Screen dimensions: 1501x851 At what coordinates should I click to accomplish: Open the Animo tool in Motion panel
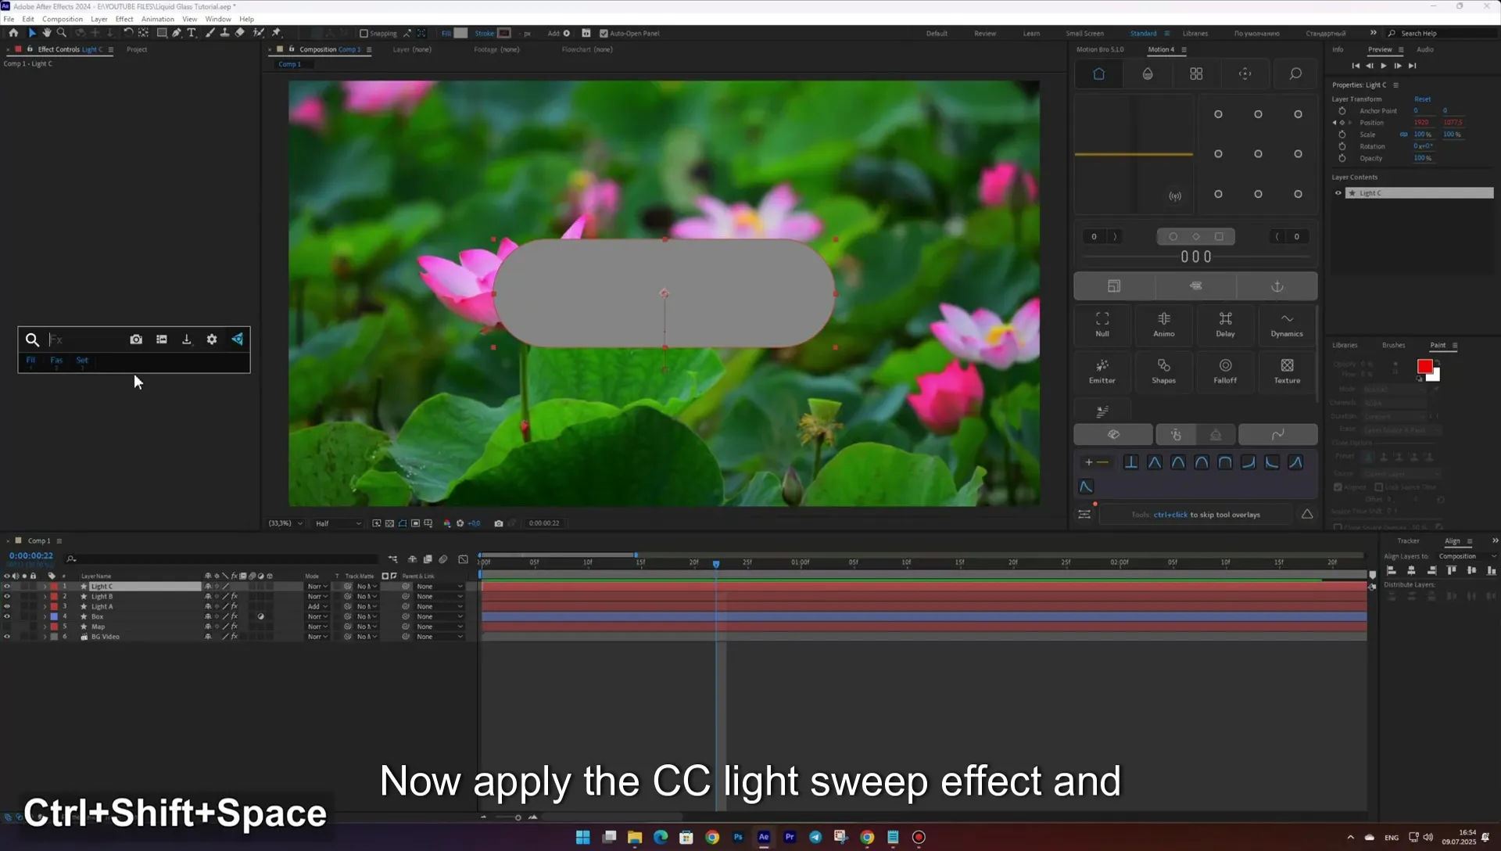click(x=1164, y=325)
